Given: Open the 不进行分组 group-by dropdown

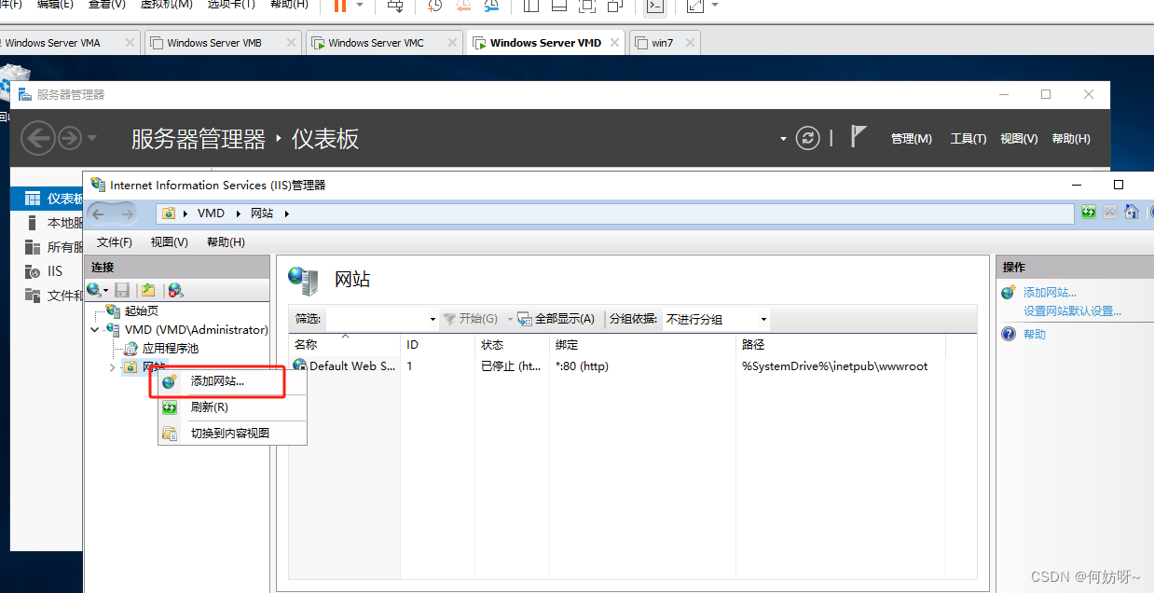Looking at the screenshot, I should 764,319.
